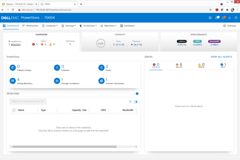Open the alerts bell icon in the header
This screenshot has height=160, width=240.
(224, 18)
